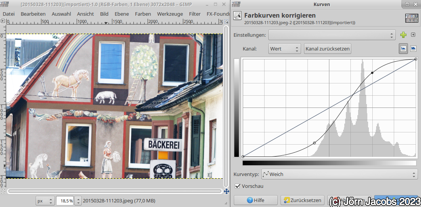Open the Kurventyp dropdown set to Weich
Image resolution: width=421 pixels, height=207 pixels.
click(x=339, y=174)
